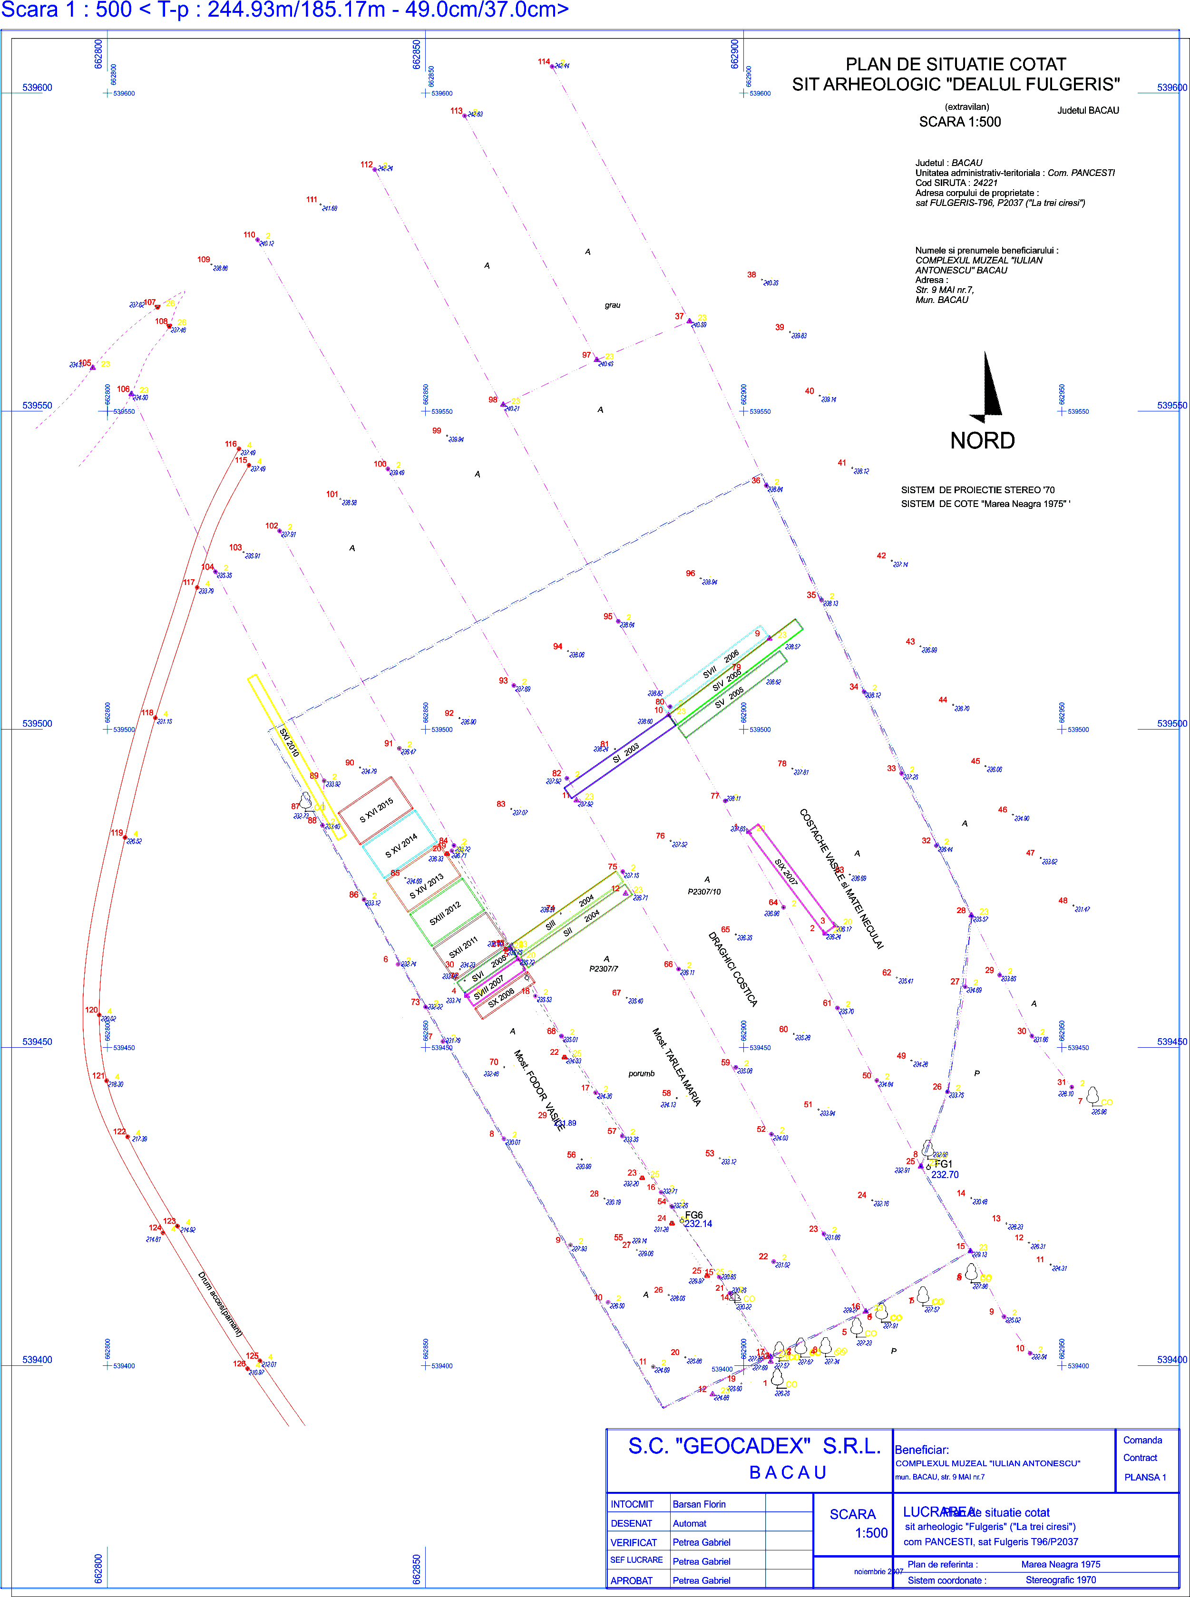
Task: Click the Drum acces(pamant) road label
Action: click(220, 1304)
